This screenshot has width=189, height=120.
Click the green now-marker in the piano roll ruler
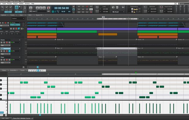[x=136, y=72]
